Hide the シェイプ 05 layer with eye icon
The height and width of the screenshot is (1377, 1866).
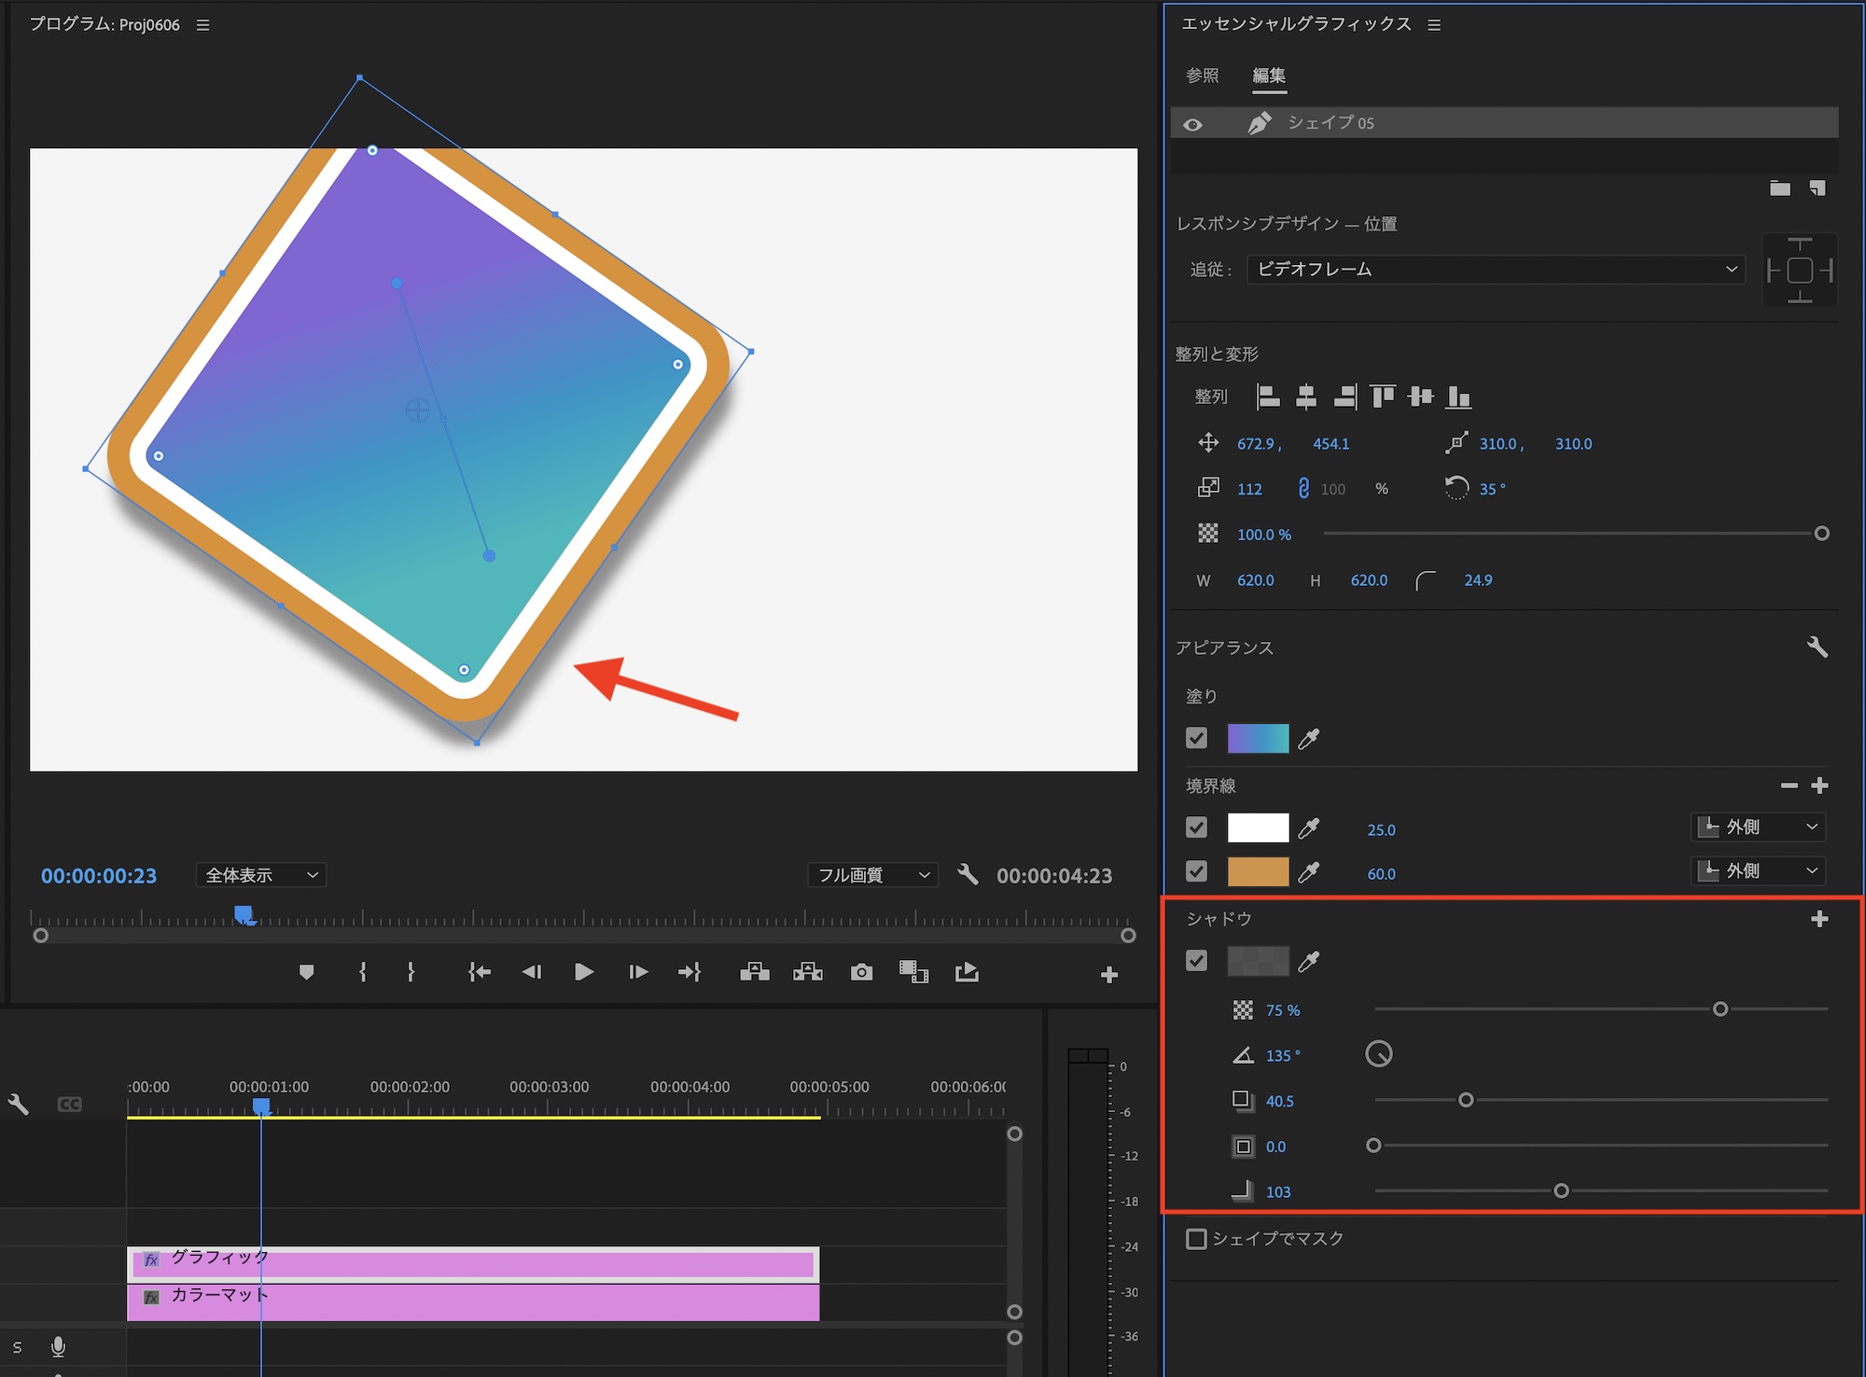[x=1192, y=124]
